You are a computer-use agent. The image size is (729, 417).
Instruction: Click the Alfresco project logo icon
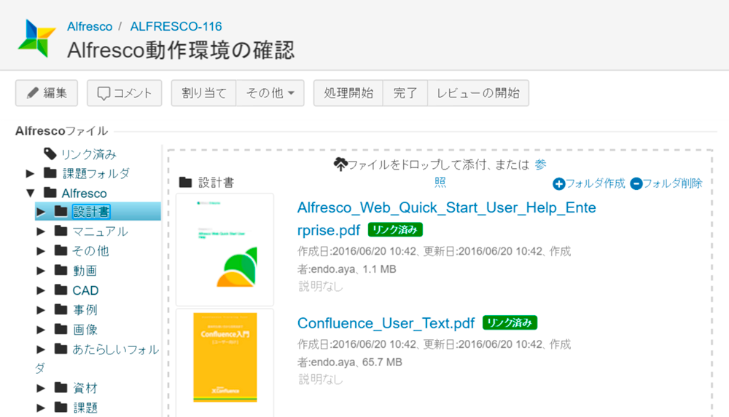point(36,38)
